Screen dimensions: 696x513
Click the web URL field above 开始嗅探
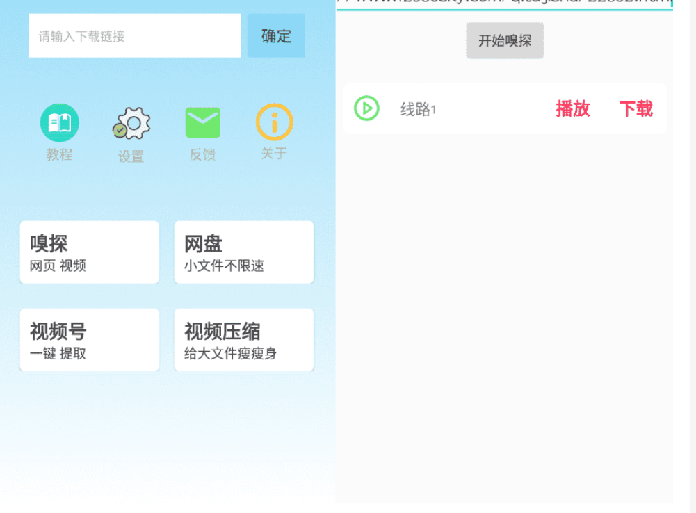(x=504, y=3)
